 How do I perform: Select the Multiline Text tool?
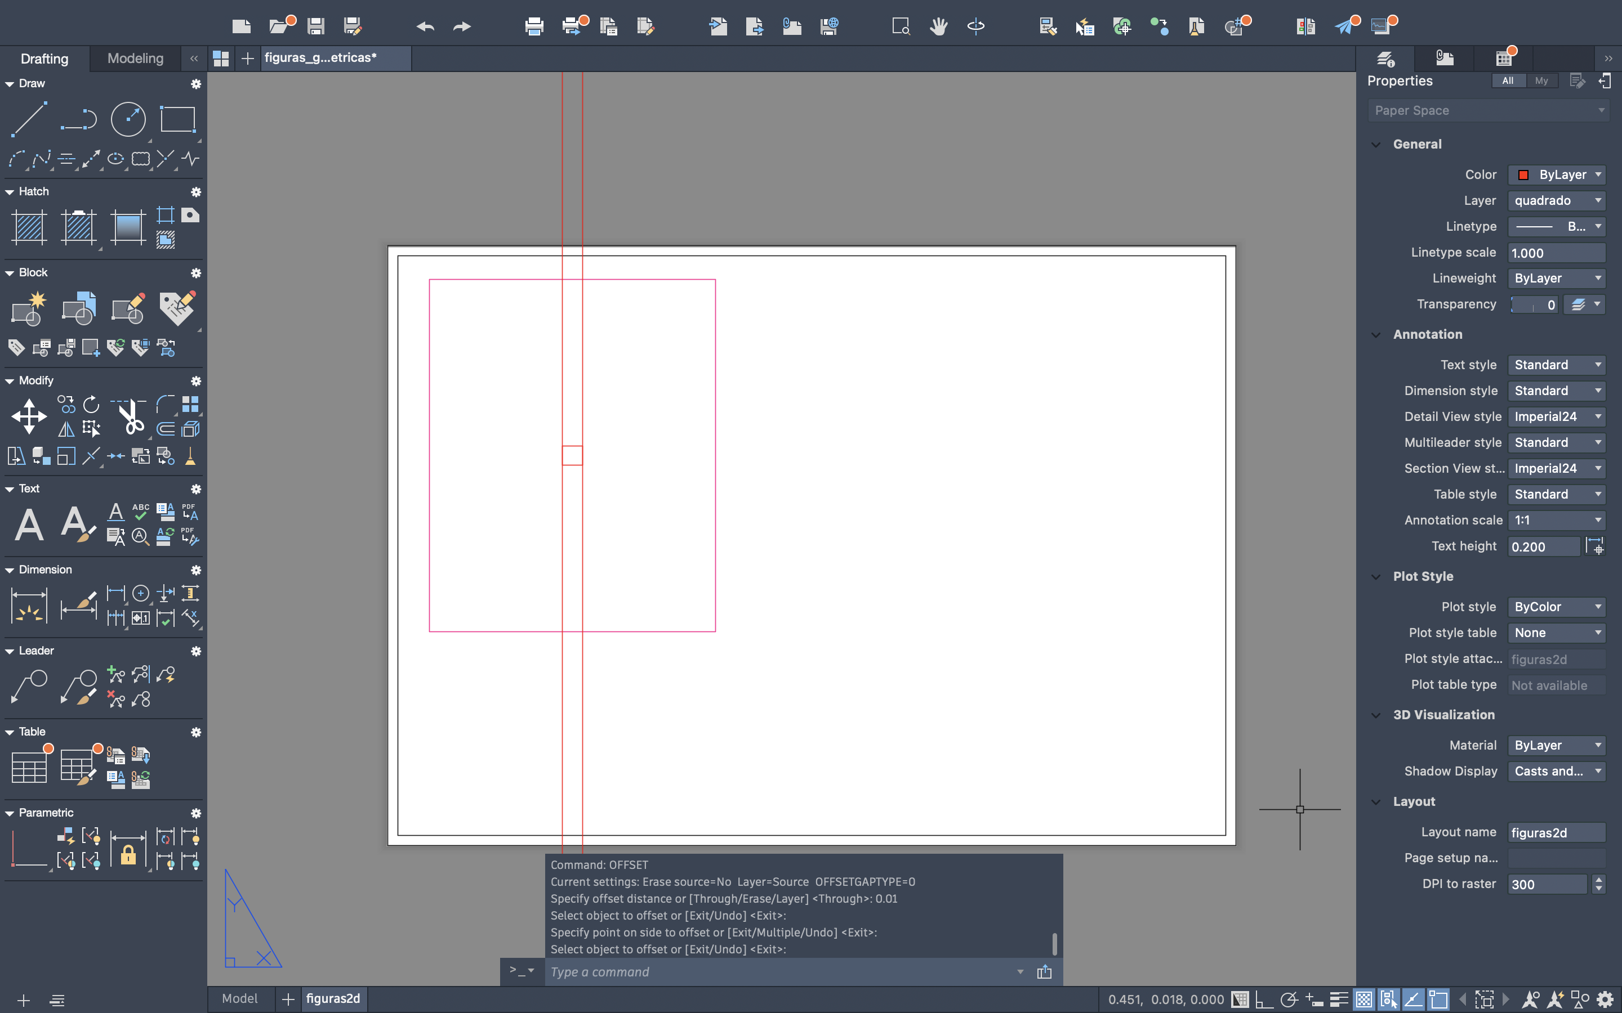[29, 524]
